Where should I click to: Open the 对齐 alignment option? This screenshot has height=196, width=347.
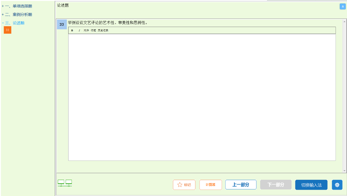pos(86,31)
